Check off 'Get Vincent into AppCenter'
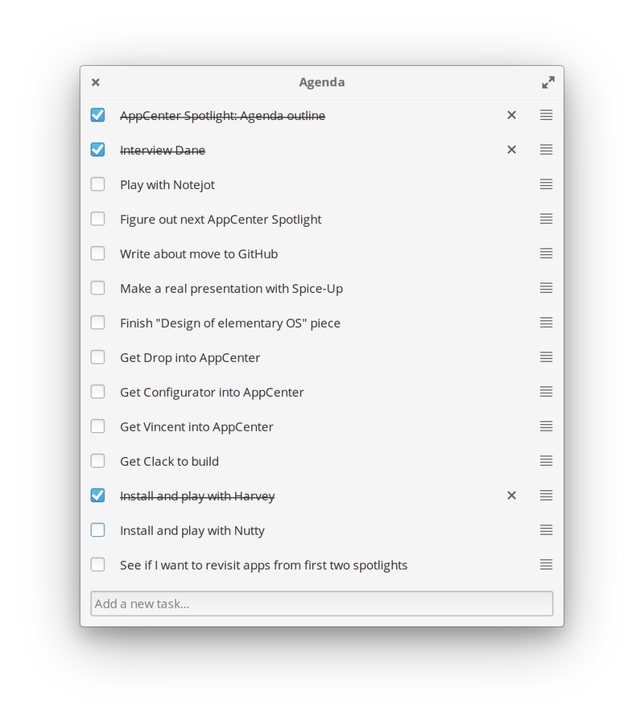This screenshot has width=644, height=721. click(97, 426)
